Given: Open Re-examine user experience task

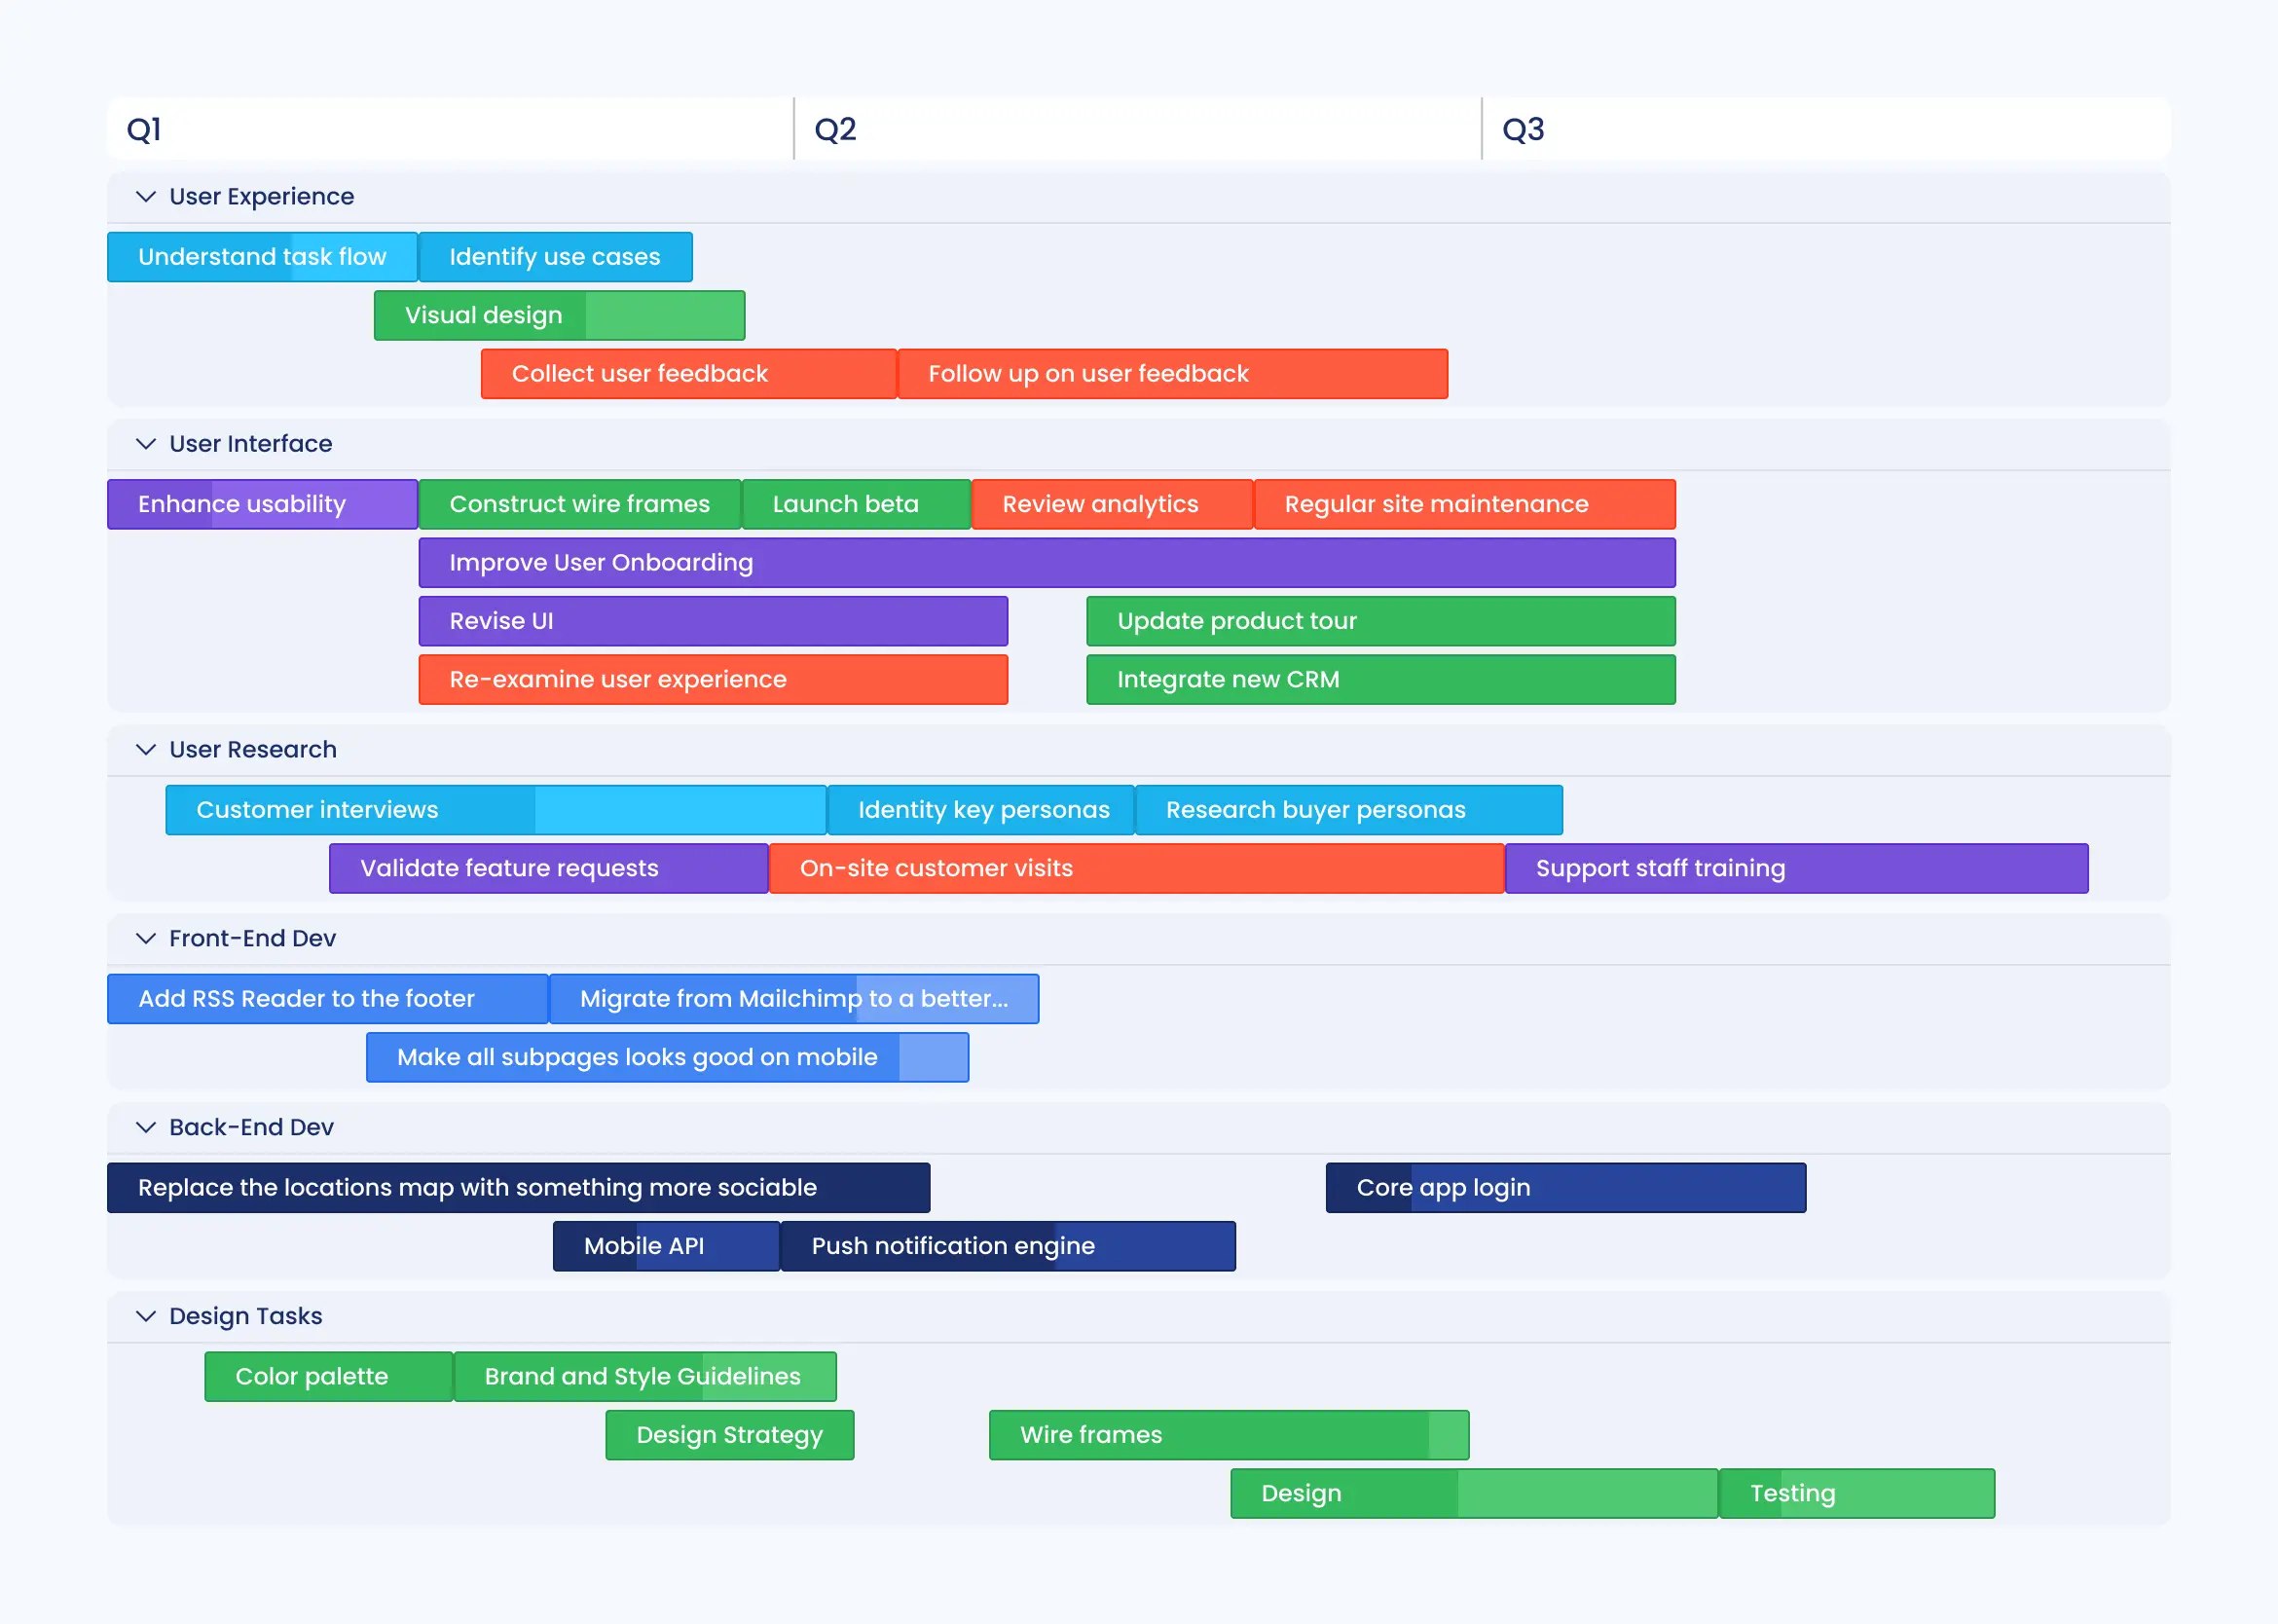Looking at the screenshot, I should pos(713,680).
